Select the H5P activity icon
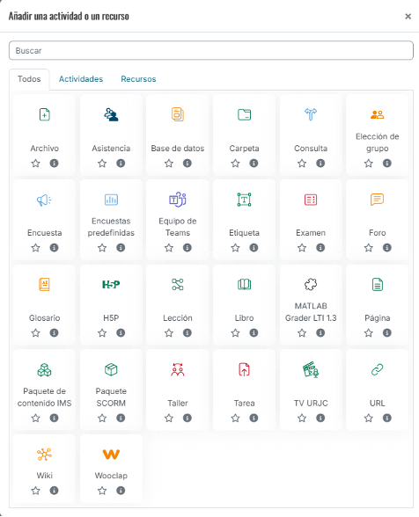The height and width of the screenshot is (517, 419). pyautogui.click(x=111, y=284)
